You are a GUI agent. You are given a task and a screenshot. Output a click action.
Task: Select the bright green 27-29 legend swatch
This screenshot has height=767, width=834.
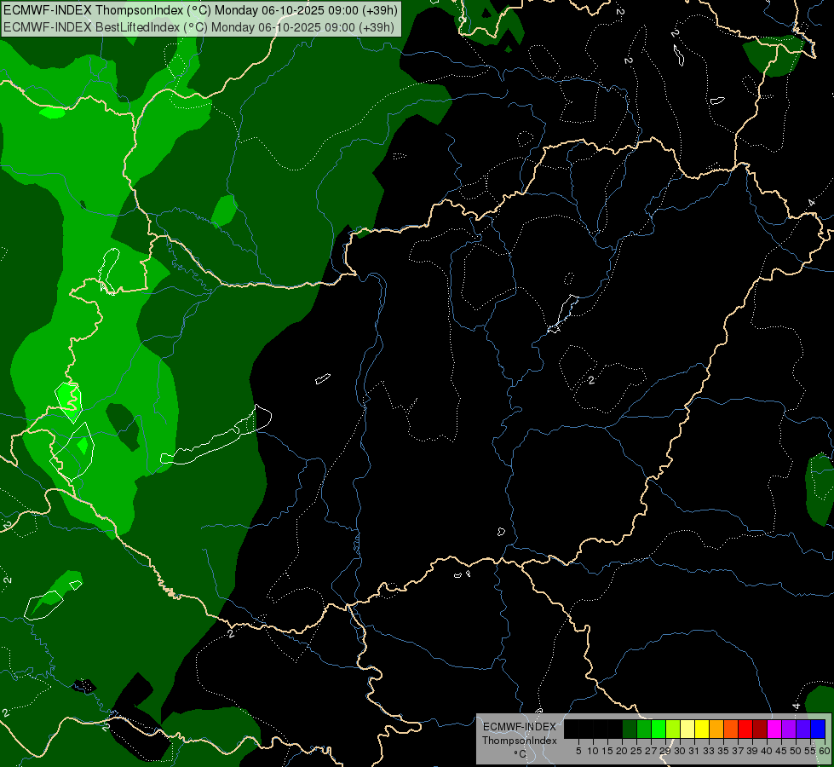click(x=659, y=729)
